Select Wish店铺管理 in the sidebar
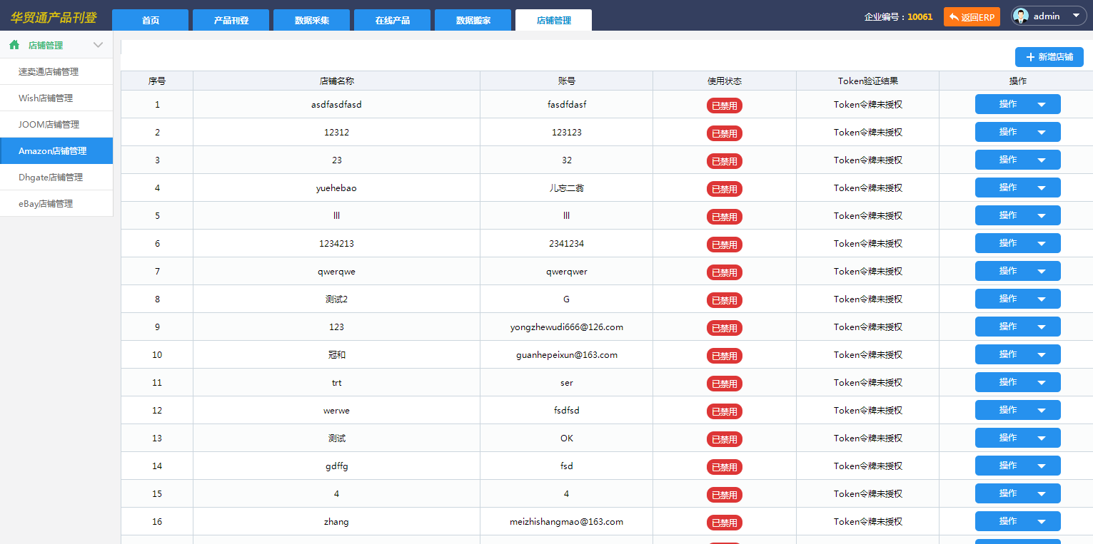The width and height of the screenshot is (1093, 544). click(x=56, y=98)
